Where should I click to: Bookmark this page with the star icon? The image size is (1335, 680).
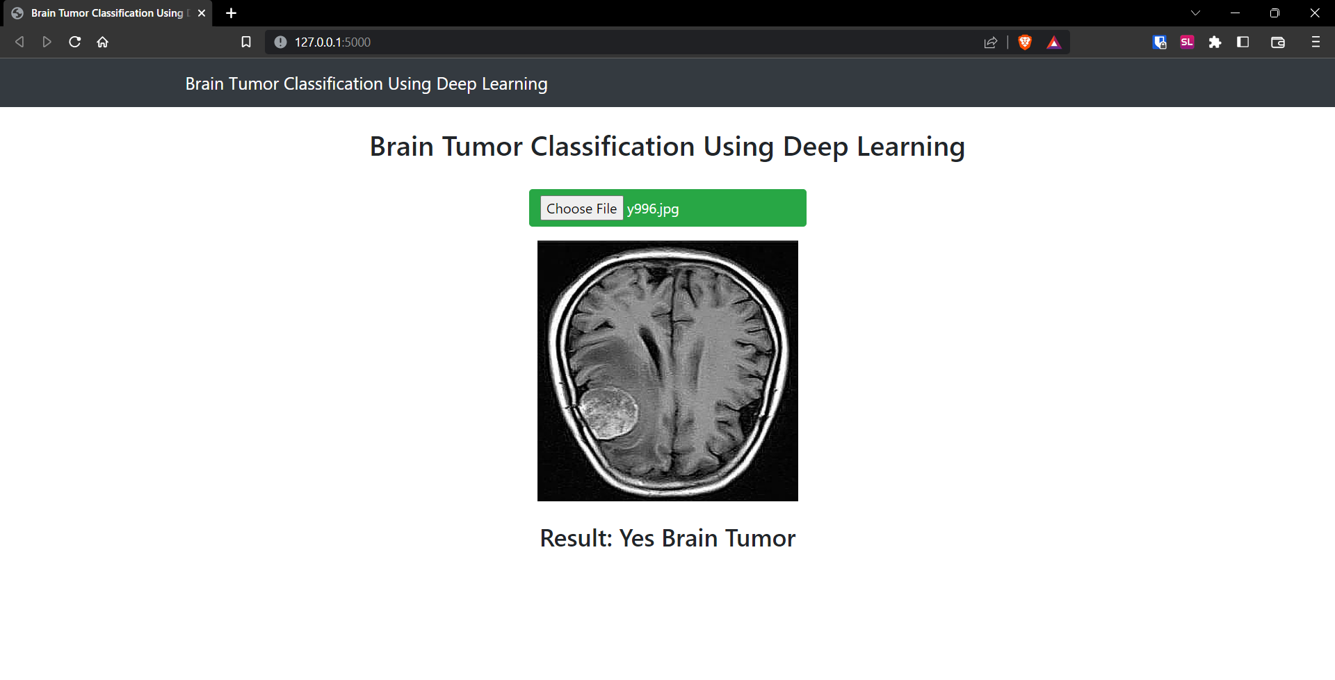[245, 42]
